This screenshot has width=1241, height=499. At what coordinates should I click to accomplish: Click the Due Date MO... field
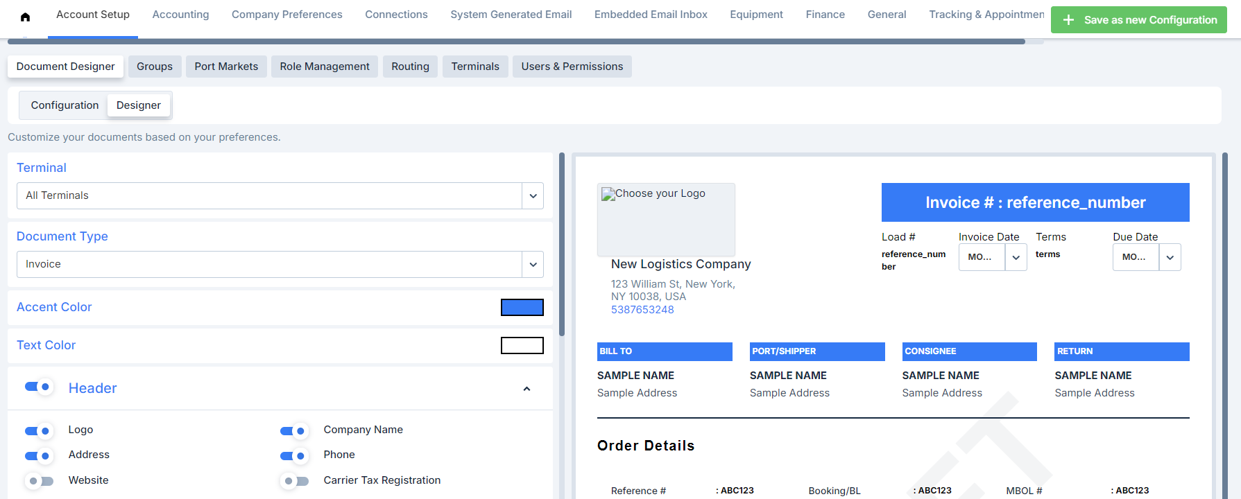click(x=1136, y=257)
